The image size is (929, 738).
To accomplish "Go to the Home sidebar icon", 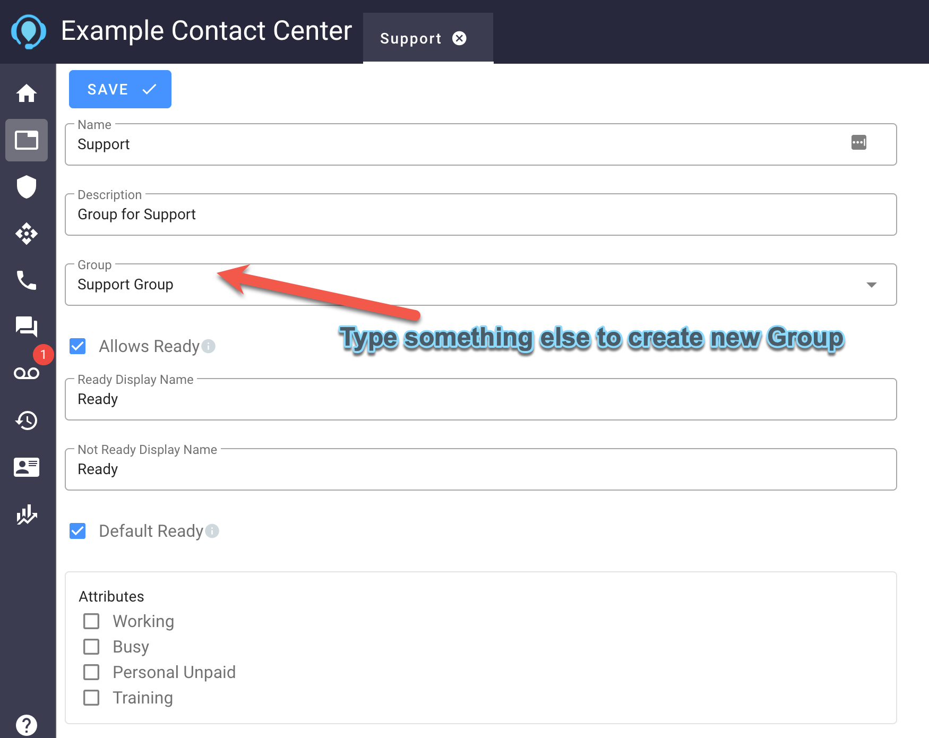I will click(27, 93).
